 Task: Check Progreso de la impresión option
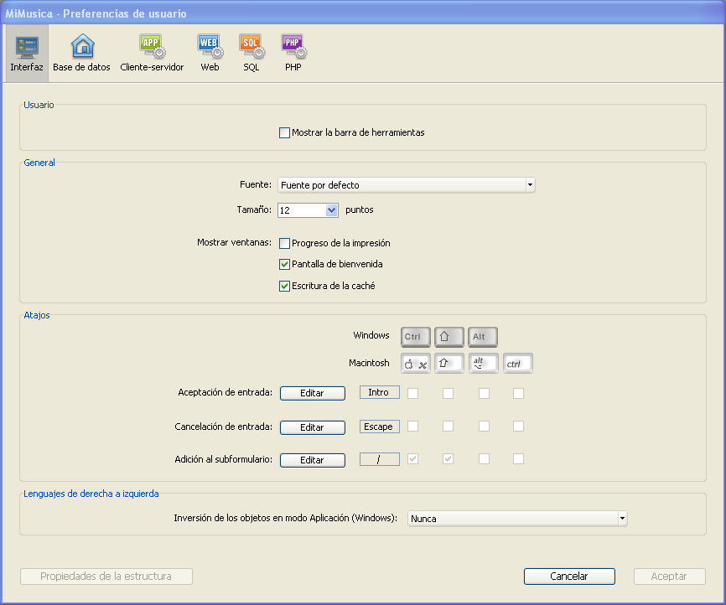point(285,244)
